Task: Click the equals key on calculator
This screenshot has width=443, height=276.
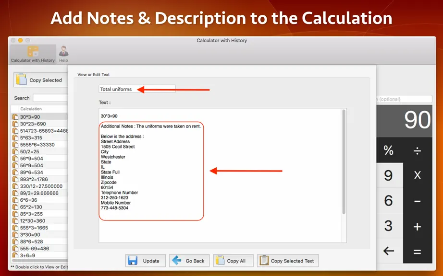Action: (x=418, y=251)
